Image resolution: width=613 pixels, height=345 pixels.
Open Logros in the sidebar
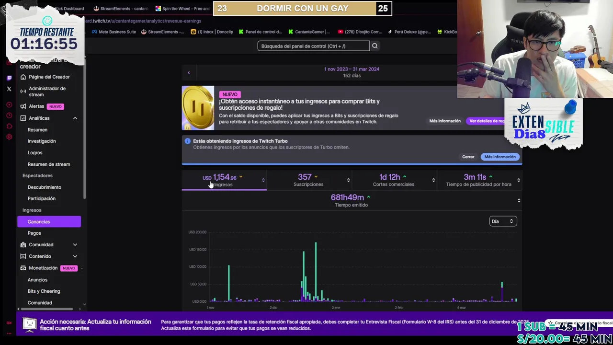tap(35, 152)
